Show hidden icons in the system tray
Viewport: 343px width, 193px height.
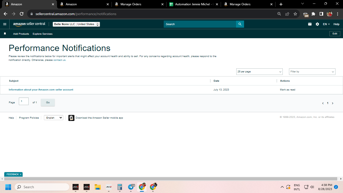282,187
